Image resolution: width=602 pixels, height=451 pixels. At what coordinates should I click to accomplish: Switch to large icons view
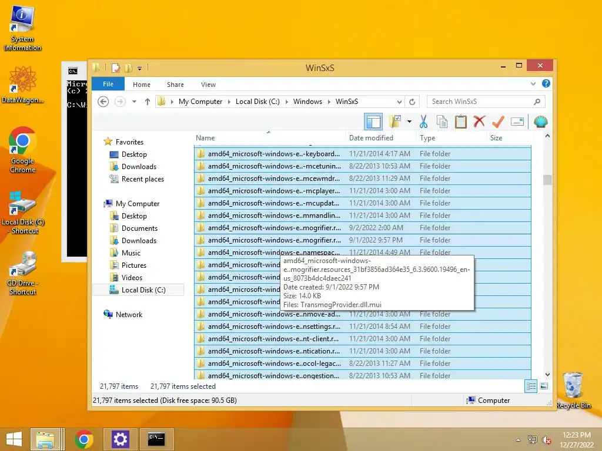pos(544,386)
